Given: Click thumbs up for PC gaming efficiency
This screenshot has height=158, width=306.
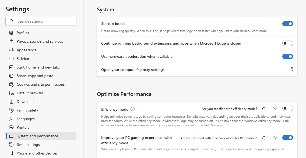Looking at the screenshot, I should pos(264,138).
